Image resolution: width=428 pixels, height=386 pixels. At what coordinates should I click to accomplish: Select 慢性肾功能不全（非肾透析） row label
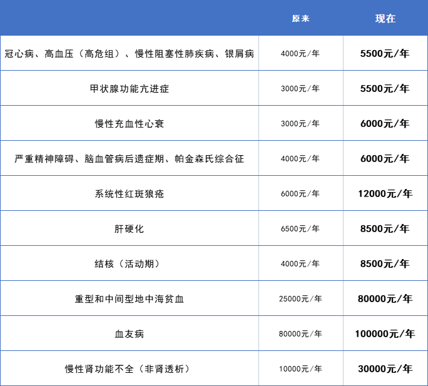click(130, 369)
